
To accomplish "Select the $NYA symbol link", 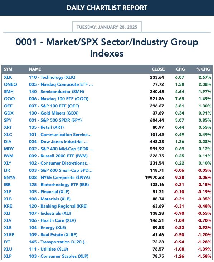I will (10, 178).
